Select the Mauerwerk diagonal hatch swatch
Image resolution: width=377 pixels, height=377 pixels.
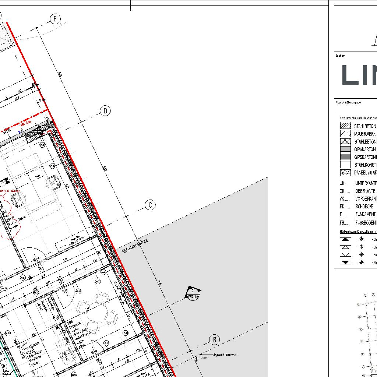pyautogui.click(x=345, y=134)
